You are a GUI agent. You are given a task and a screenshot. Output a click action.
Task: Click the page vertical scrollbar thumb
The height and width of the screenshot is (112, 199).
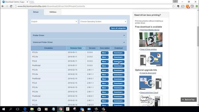coord(198,36)
